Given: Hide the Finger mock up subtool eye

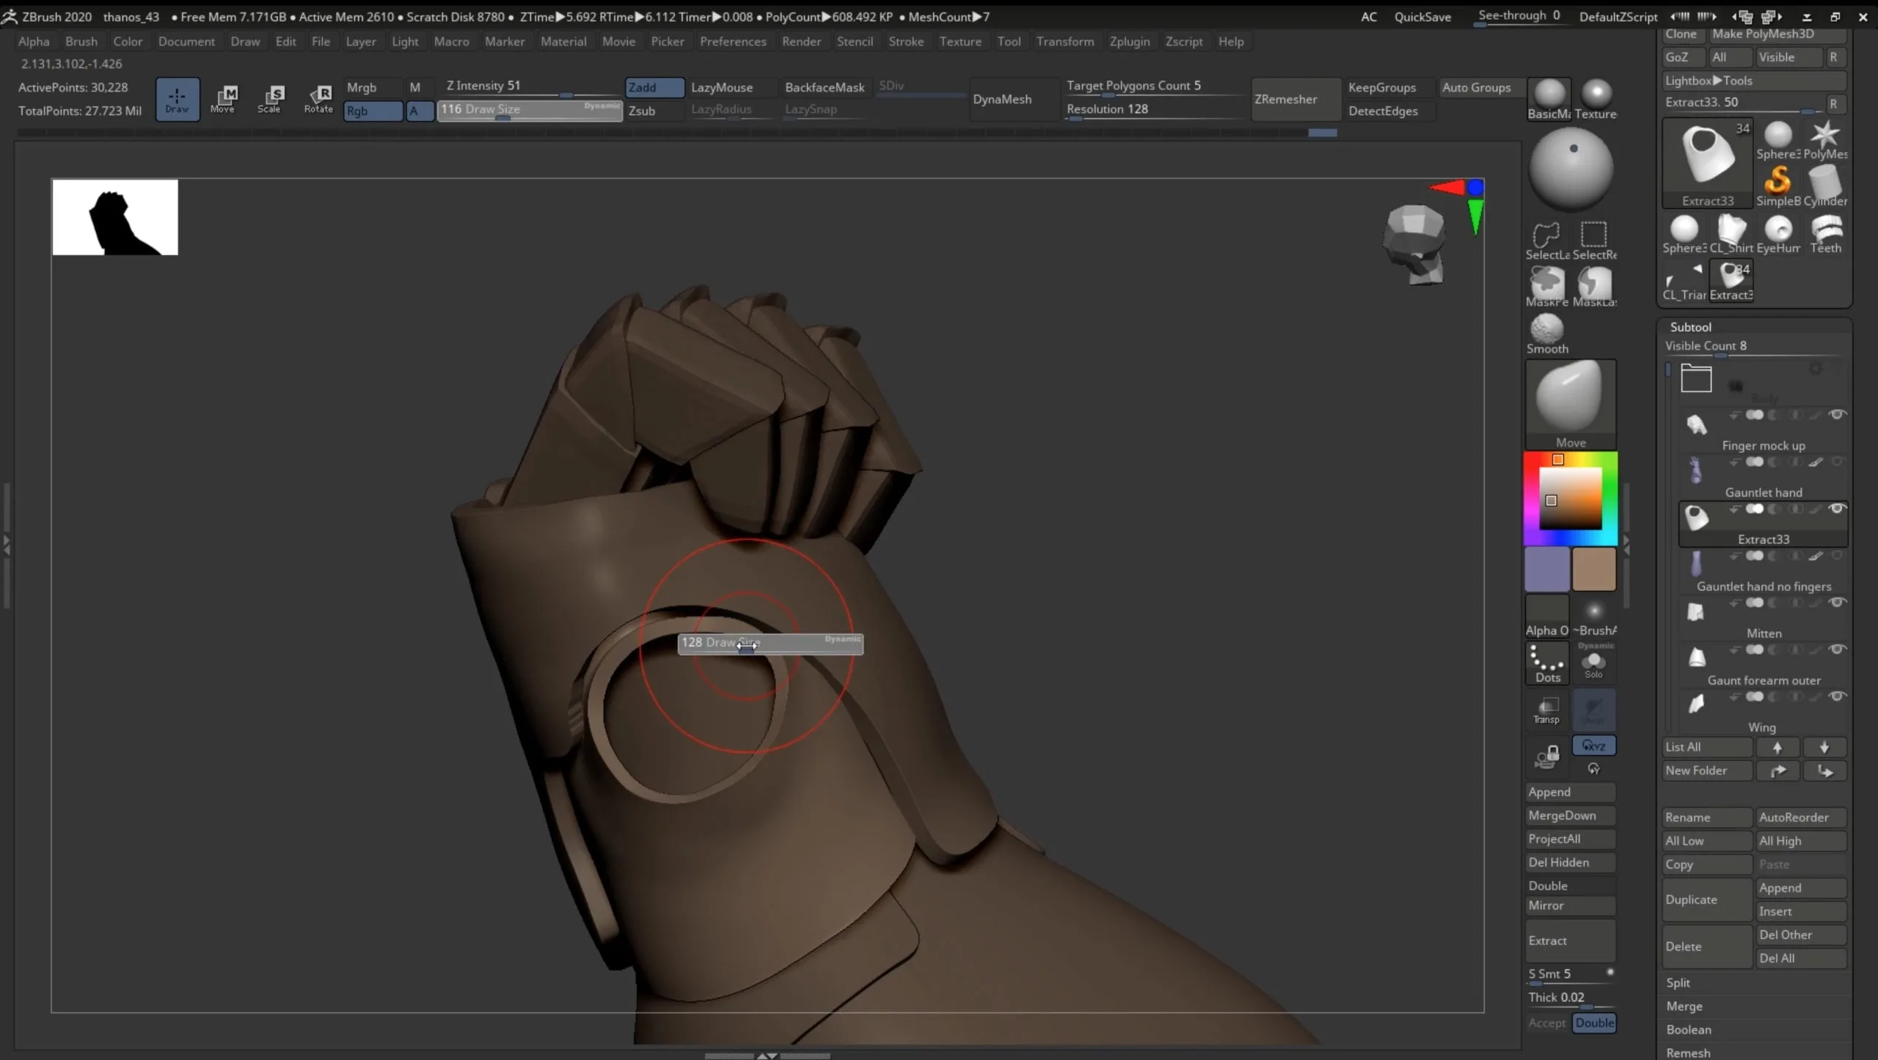Looking at the screenshot, I should (1837, 414).
